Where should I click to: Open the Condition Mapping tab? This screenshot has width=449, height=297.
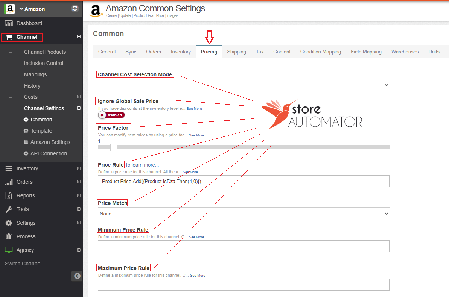pyautogui.click(x=320, y=52)
